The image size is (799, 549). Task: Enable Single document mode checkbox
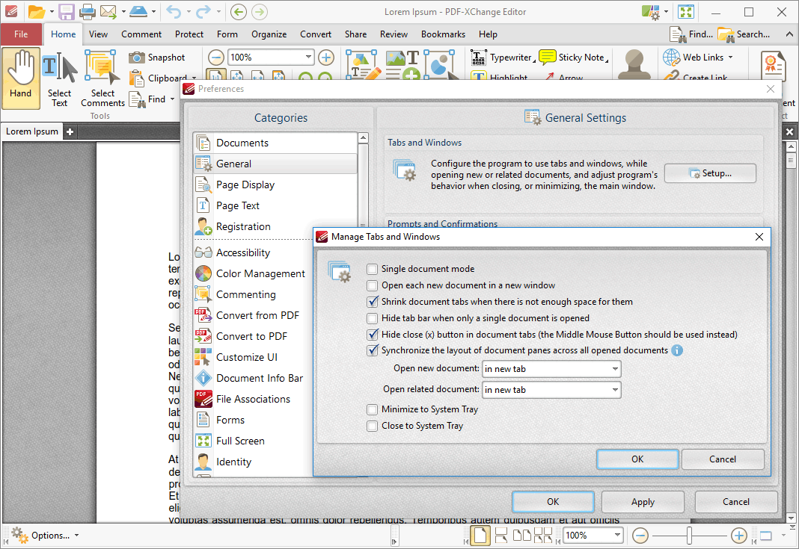pyautogui.click(x=373, y=269)
